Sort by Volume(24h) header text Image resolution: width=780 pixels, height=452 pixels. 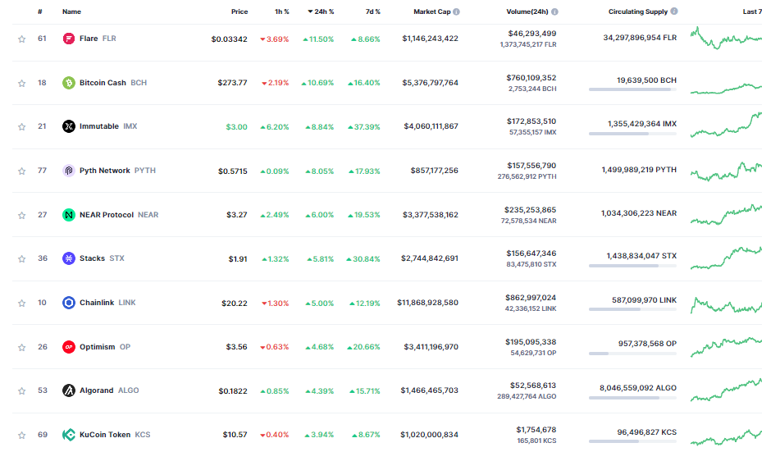527,11
